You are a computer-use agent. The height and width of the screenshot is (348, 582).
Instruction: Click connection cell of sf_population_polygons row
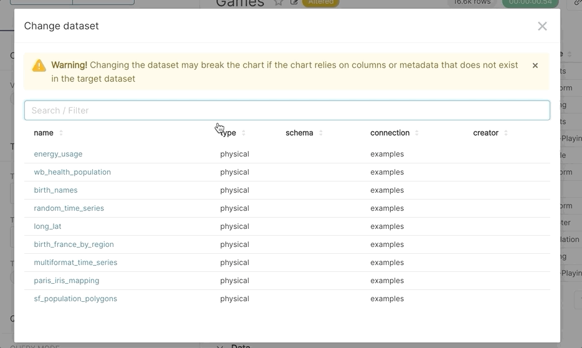pos(387,299)
